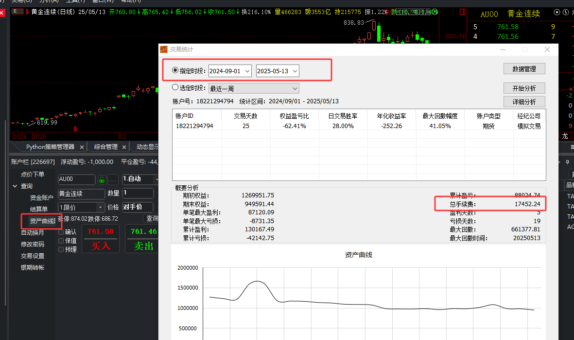Click the 数据管理 button
The width and height of the screenshot is (574, 340).
coord(524,69)
